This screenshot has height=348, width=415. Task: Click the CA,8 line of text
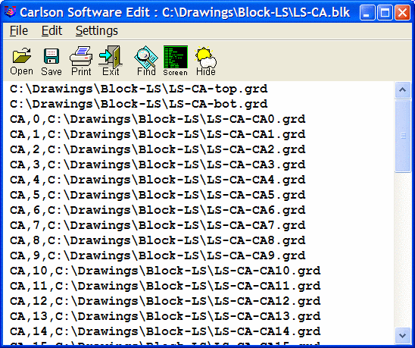[158, 240]
